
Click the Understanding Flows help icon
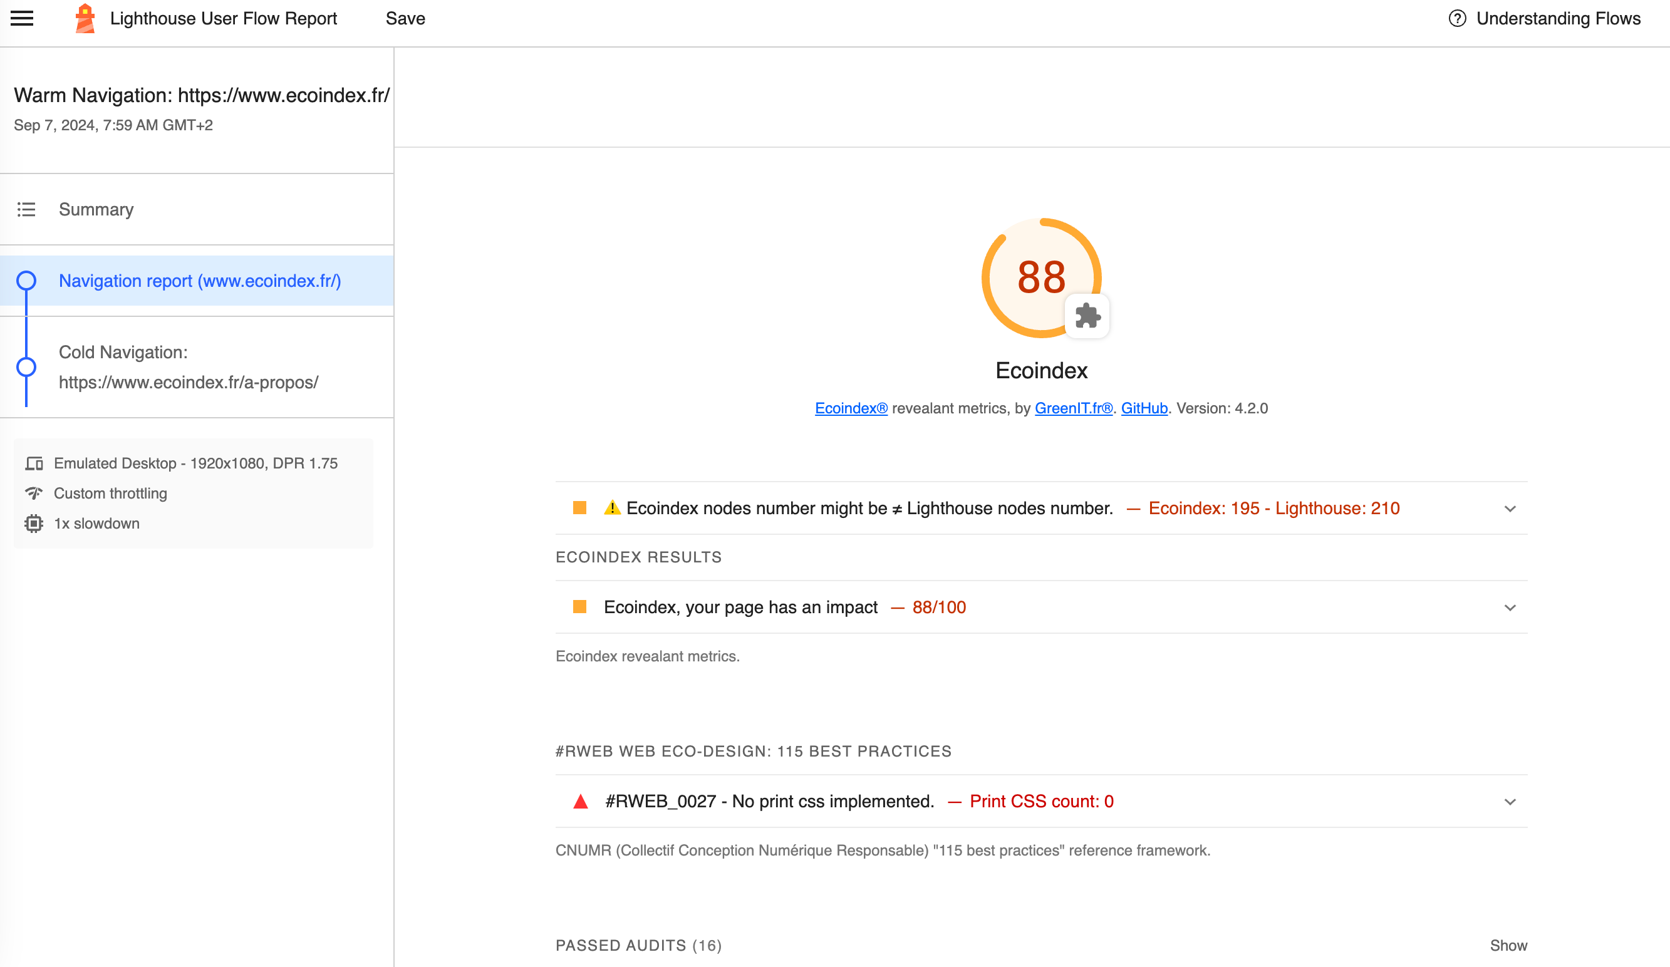point(1457,19)
